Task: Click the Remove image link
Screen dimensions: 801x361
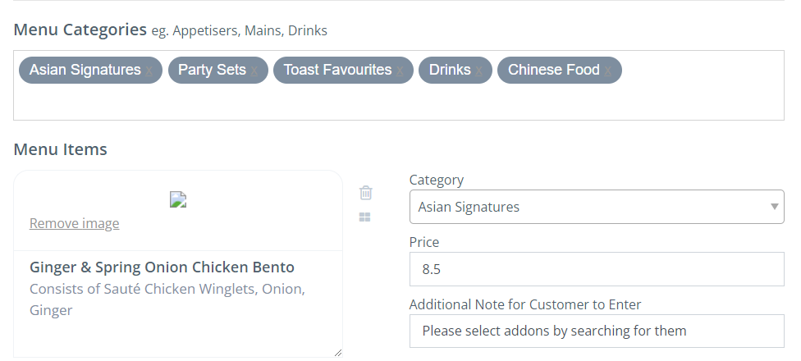Action: point(74,223)
